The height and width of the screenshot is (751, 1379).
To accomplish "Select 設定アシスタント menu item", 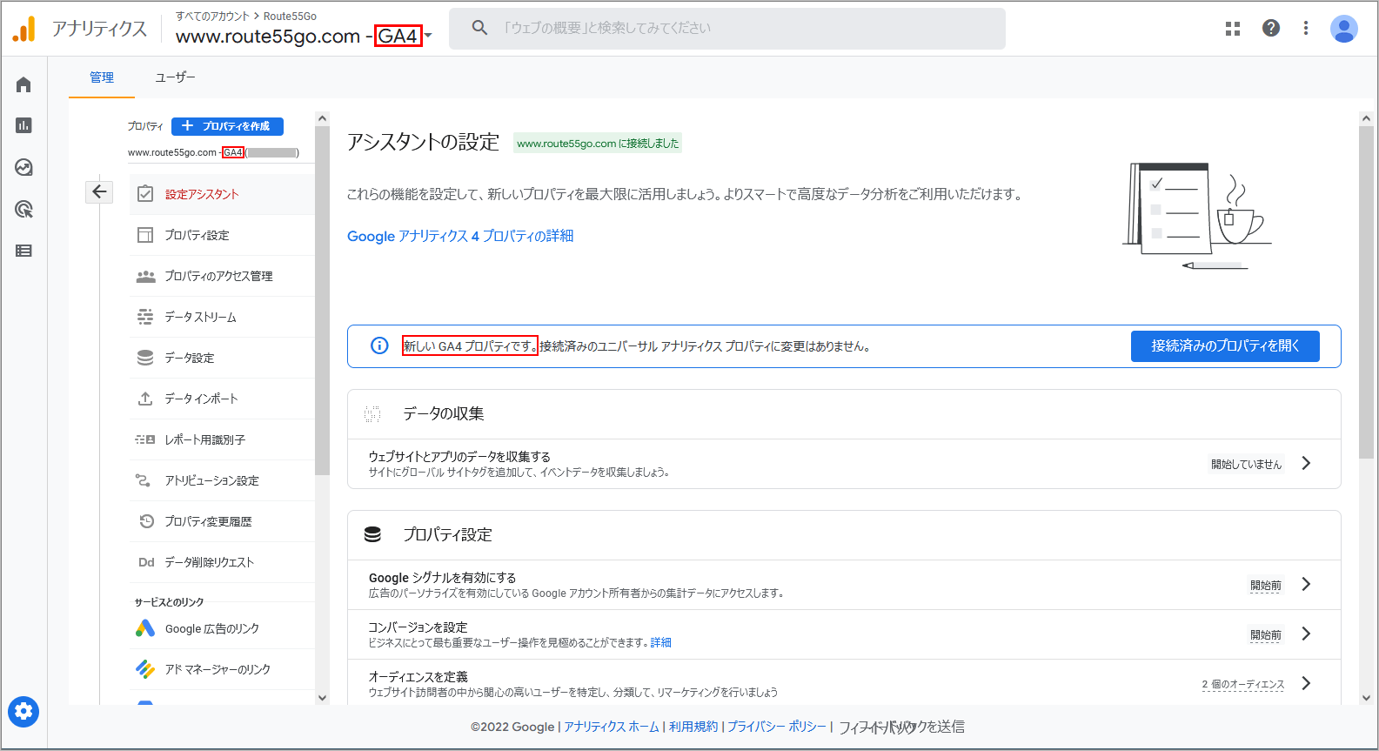I will coord(222,194).
